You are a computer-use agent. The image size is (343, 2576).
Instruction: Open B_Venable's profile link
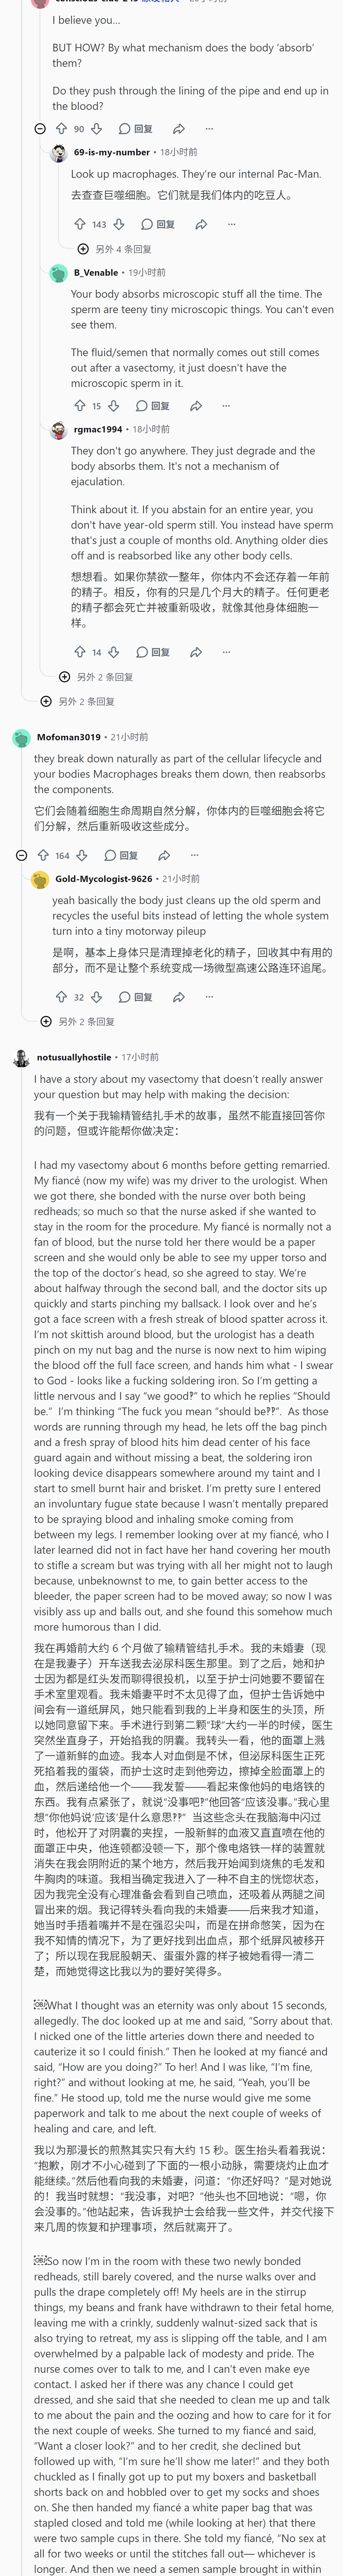click(x=96, y=272)
